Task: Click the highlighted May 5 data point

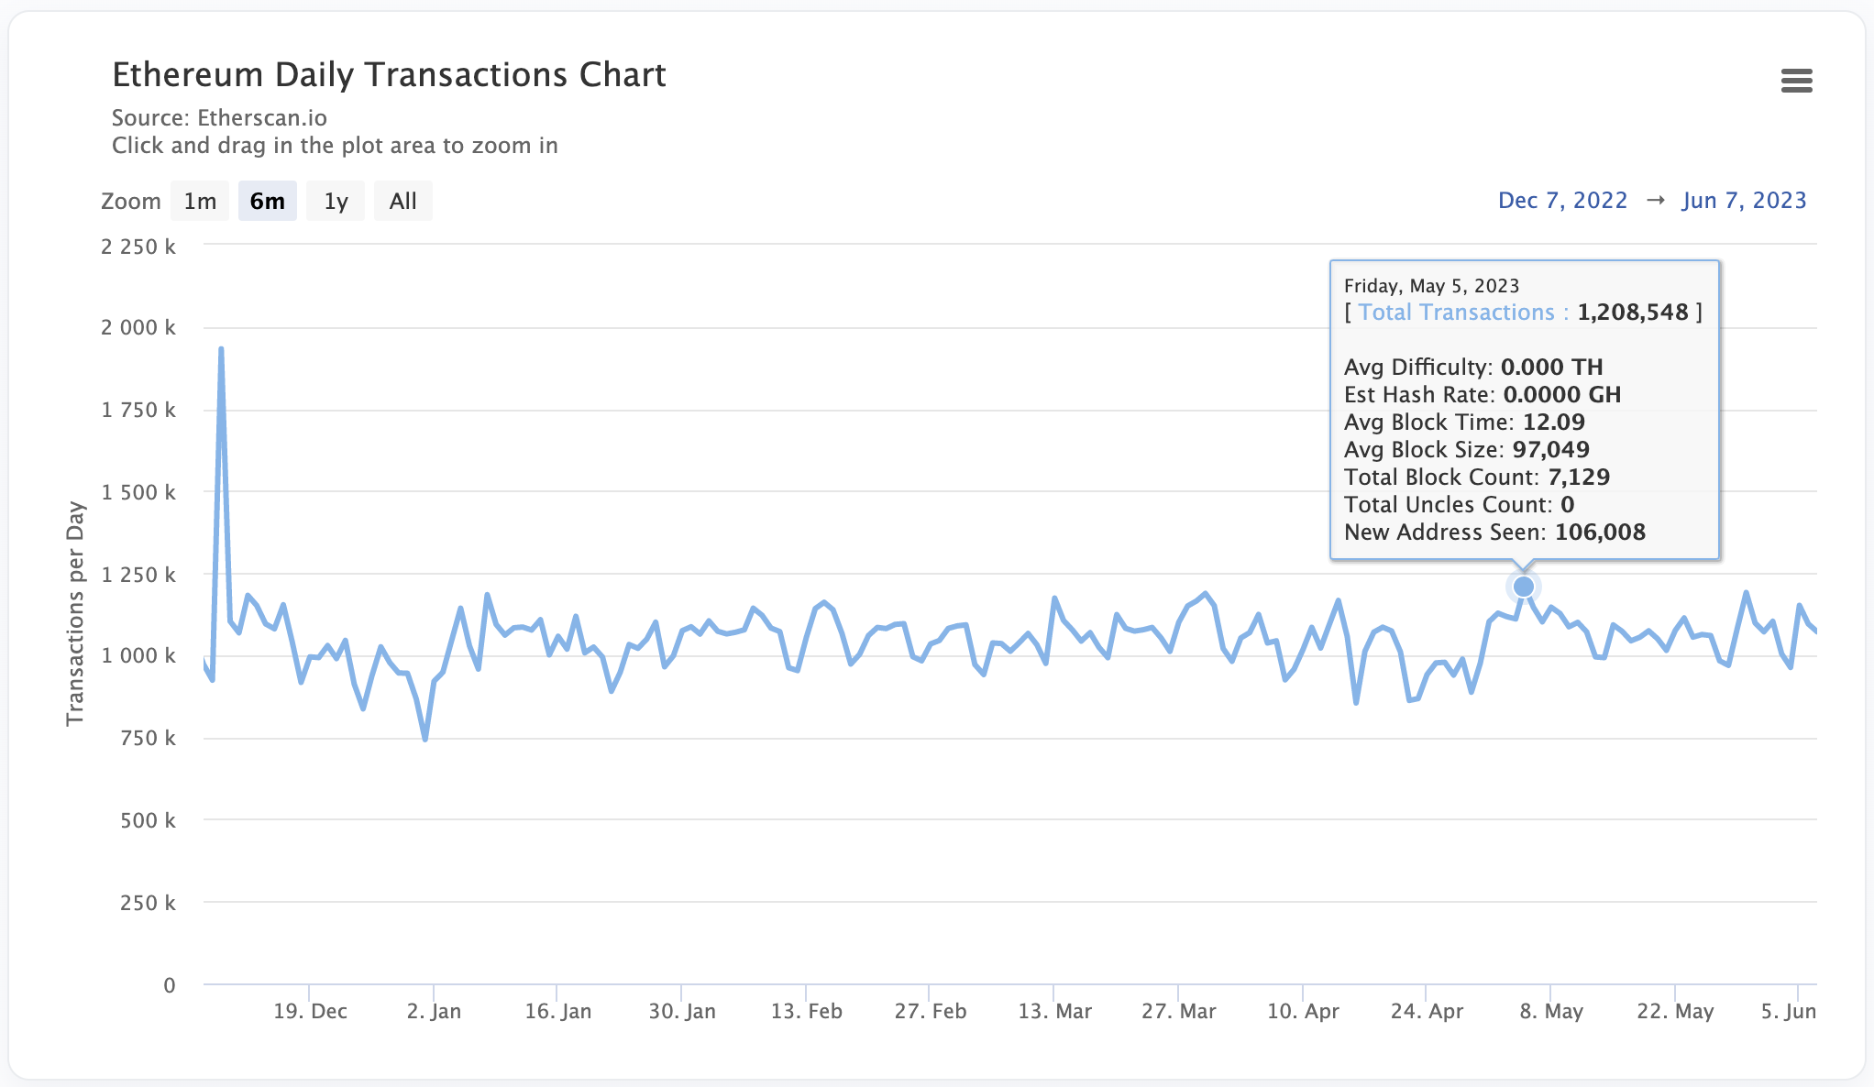Action: tap(1524, 587)
